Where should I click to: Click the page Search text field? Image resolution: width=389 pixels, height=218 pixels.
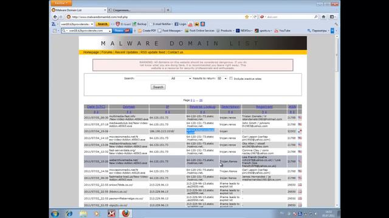pyautogui.click(x=152, y=78)
